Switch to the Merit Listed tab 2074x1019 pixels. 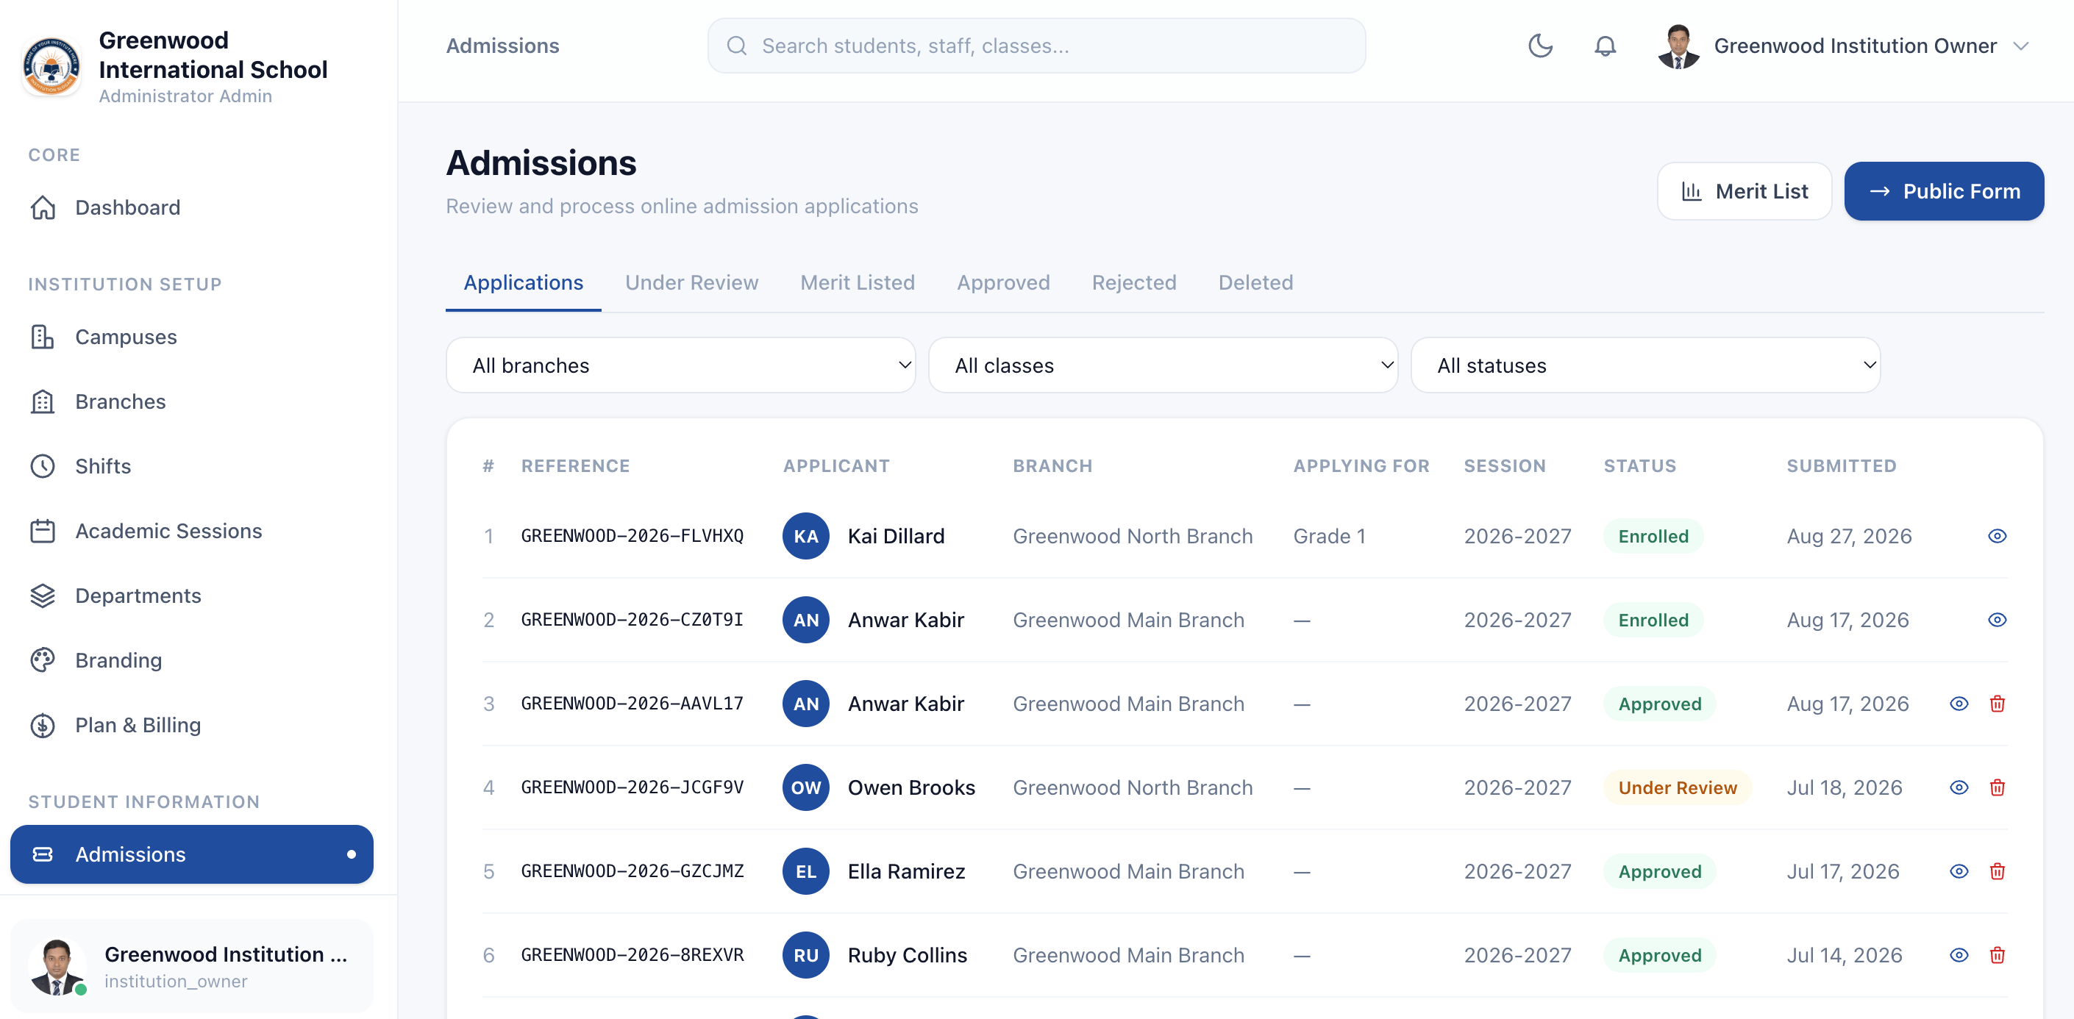[858, 282]
